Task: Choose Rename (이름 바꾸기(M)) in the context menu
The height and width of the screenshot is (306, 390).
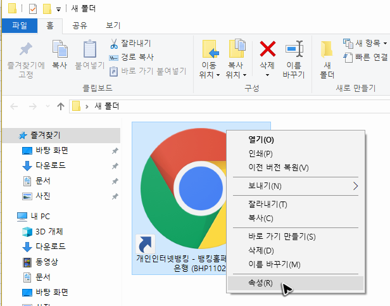Action: click(x=296, y=264)
